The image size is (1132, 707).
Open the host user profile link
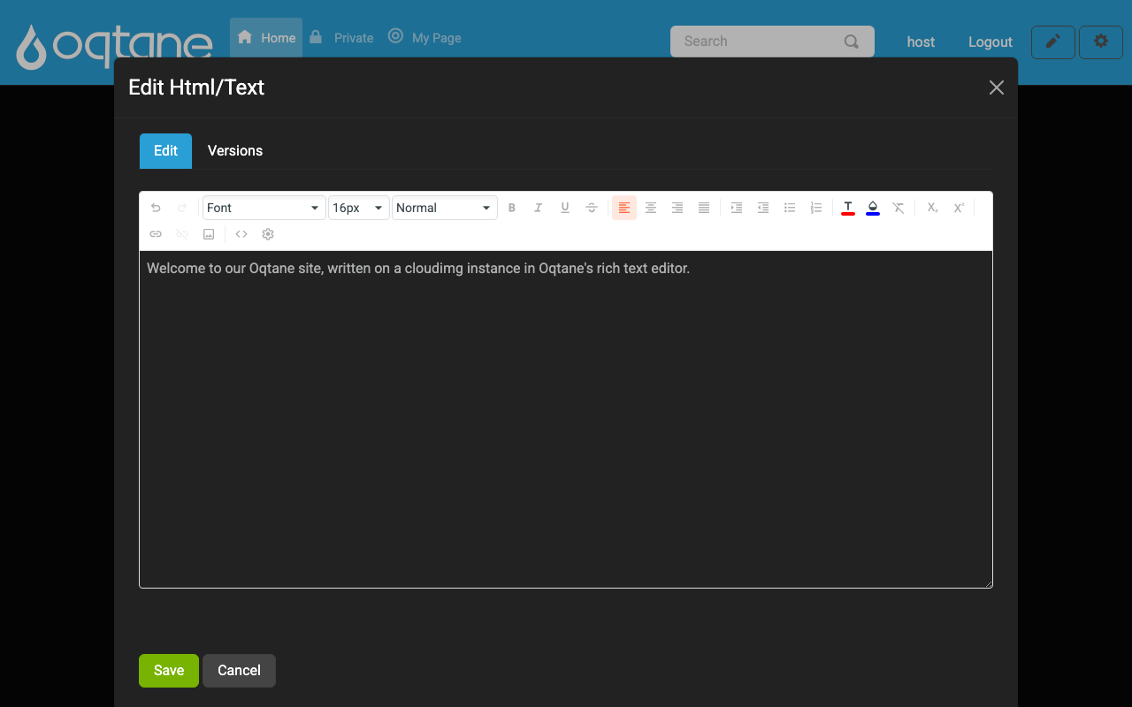[921, 42]
